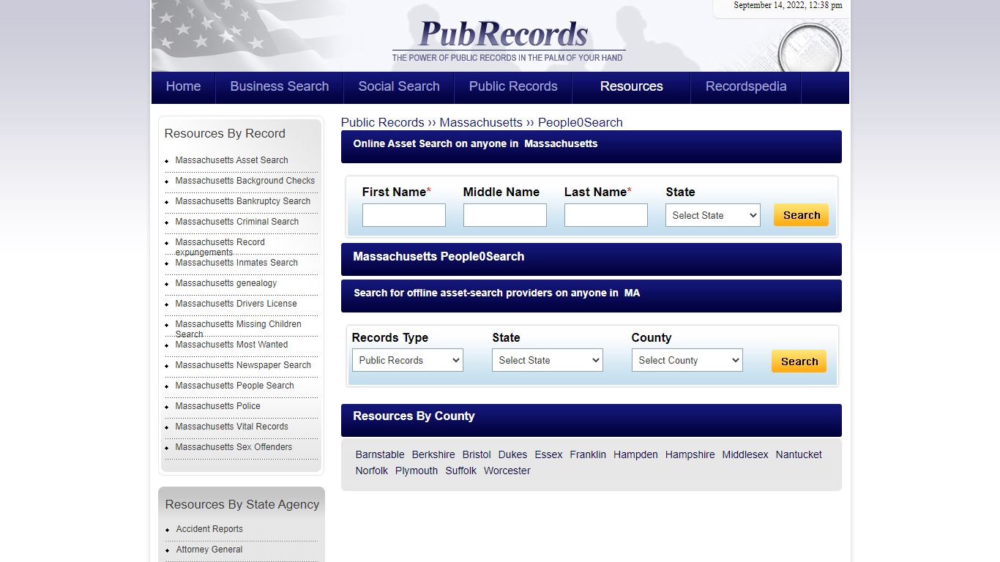Open Massachusetts Most Wanted link

tap(231, 345)
